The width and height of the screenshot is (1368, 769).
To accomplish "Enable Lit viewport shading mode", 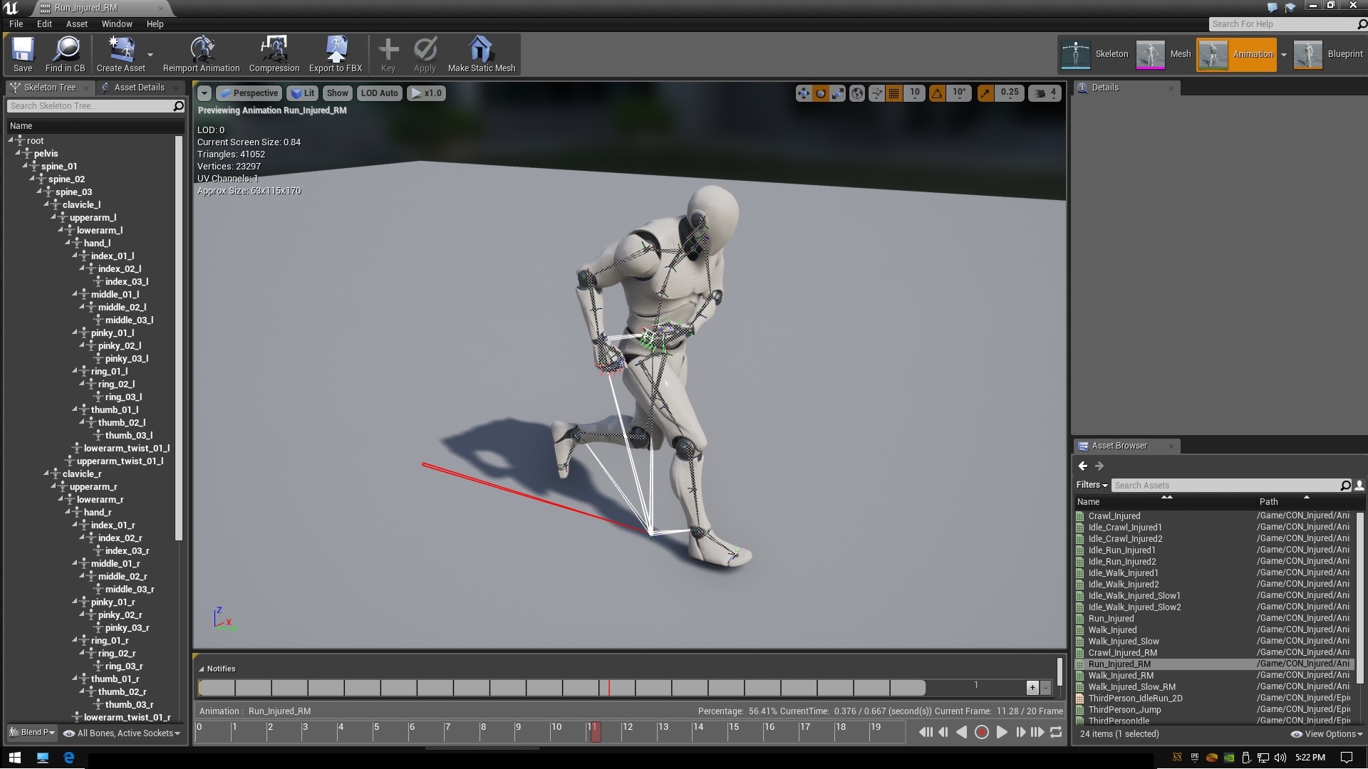I will coord(302,93).
